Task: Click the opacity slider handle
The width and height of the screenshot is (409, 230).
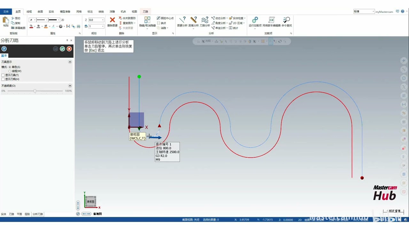Action: [35, 91]
